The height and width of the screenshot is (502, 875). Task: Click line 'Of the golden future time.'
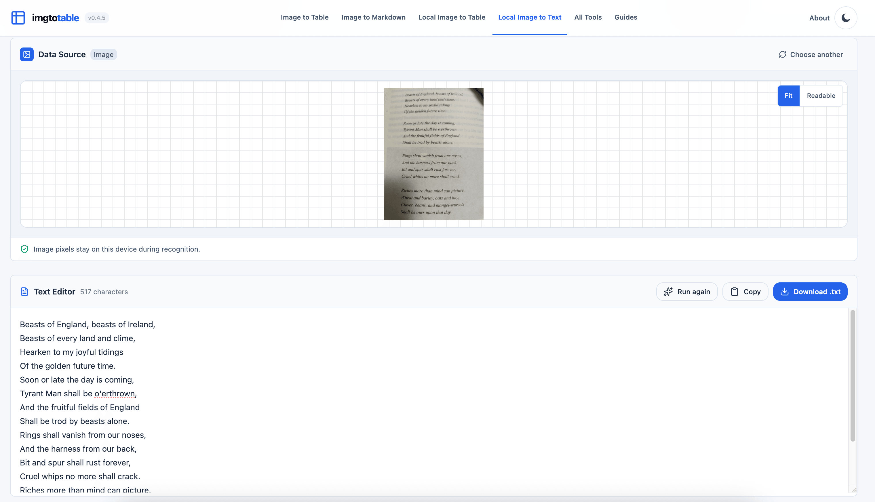68,366
